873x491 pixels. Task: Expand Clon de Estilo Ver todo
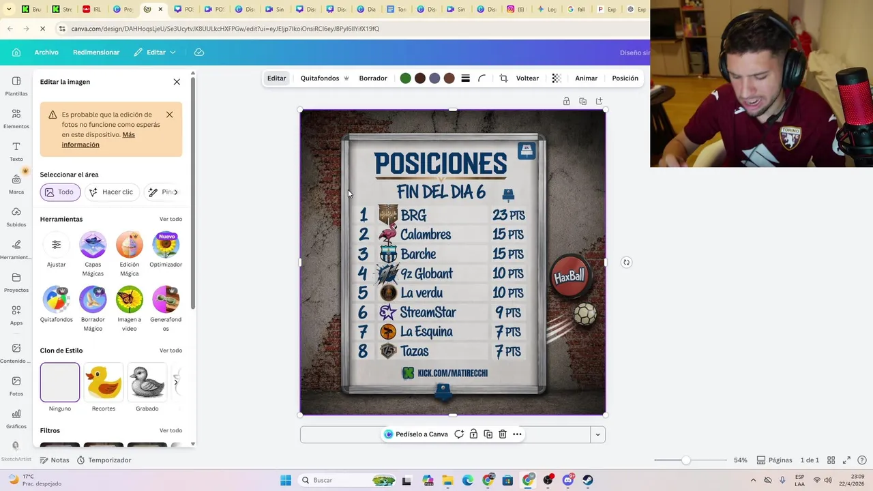coord(171,351)
